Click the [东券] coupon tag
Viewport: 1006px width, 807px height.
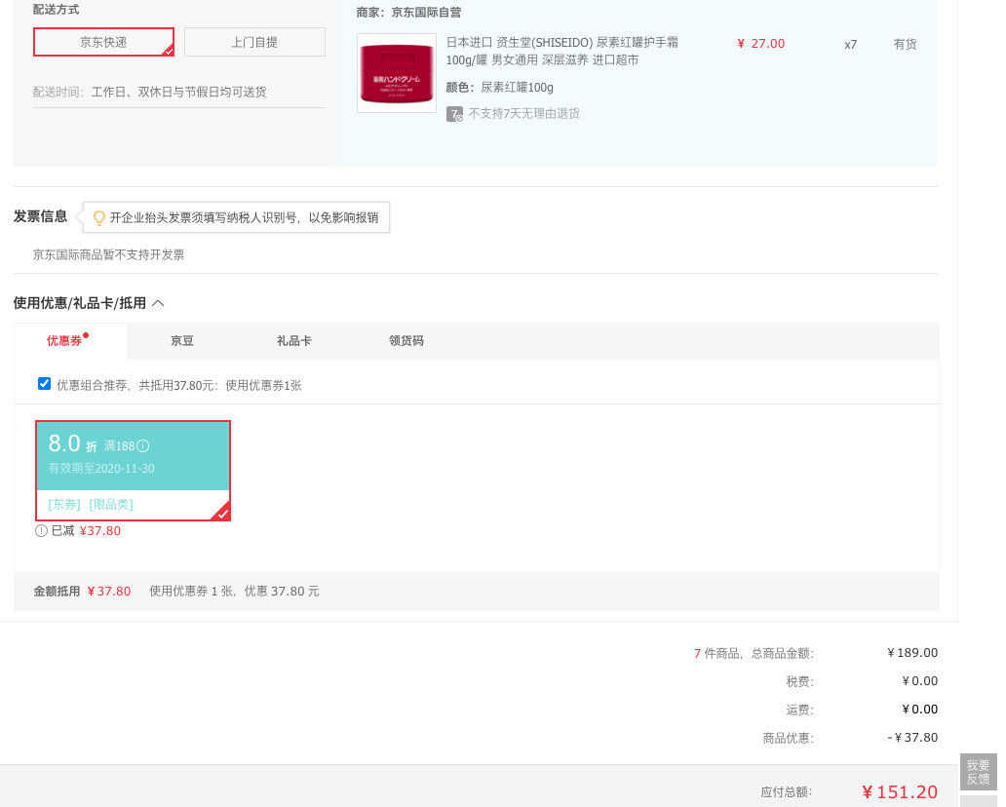tap(64, 504)
